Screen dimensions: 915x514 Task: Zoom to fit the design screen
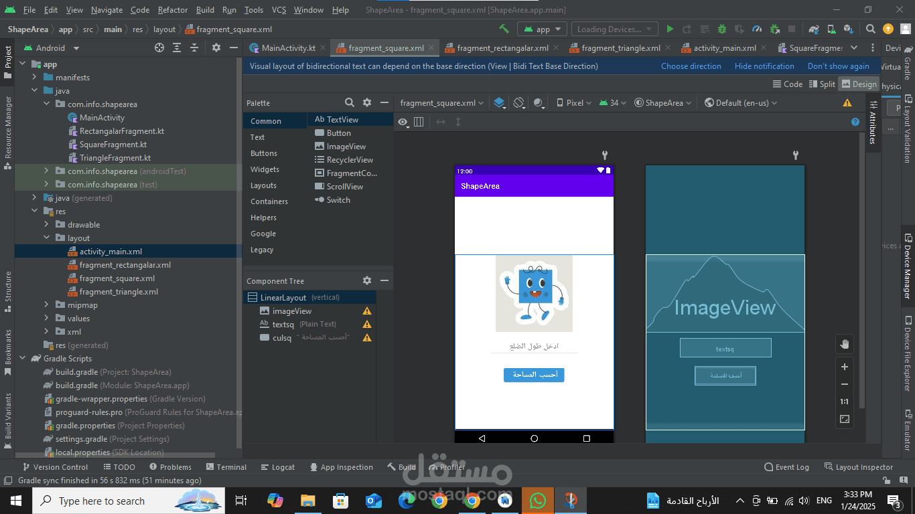pos(845,419)
